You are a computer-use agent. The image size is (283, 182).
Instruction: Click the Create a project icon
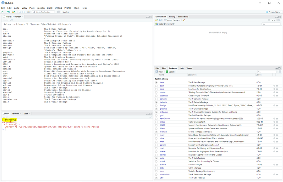click(8, 12)
